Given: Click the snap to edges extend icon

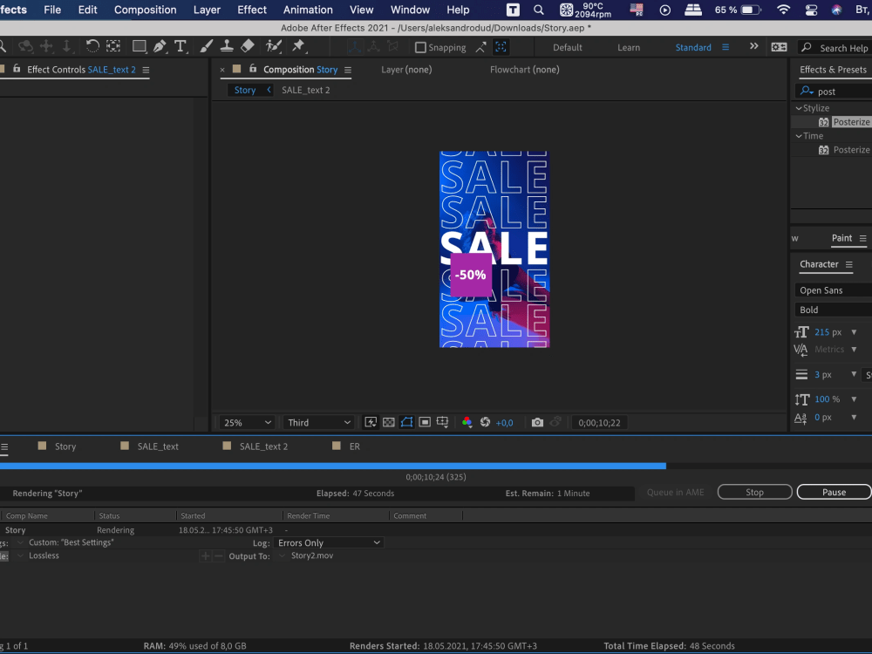Looking at the screenshot, I should pyautogui.click(x=481, y=47).
